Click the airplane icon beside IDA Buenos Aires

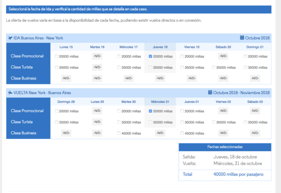(10, 38)
